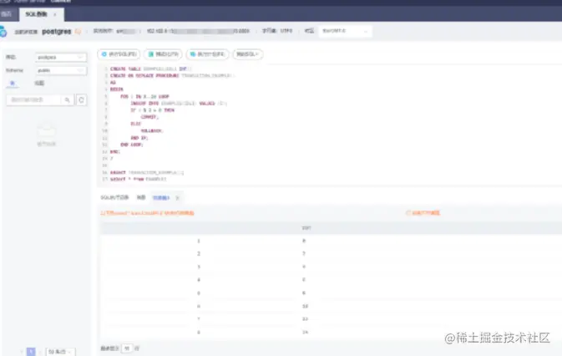Click the CREATE OR REPLACE PROCEDURE line
562x356 pixels.
tap(172, 76)
